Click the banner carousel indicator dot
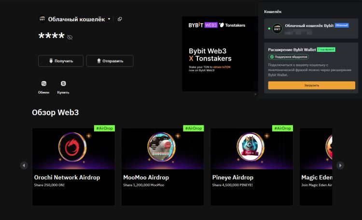 tap(255, 94)
